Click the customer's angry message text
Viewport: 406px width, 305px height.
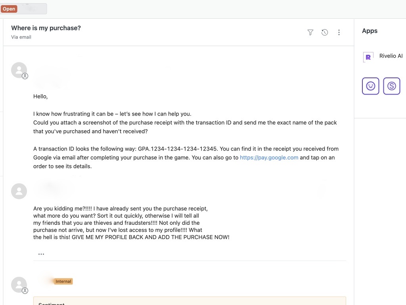(131, 223)
